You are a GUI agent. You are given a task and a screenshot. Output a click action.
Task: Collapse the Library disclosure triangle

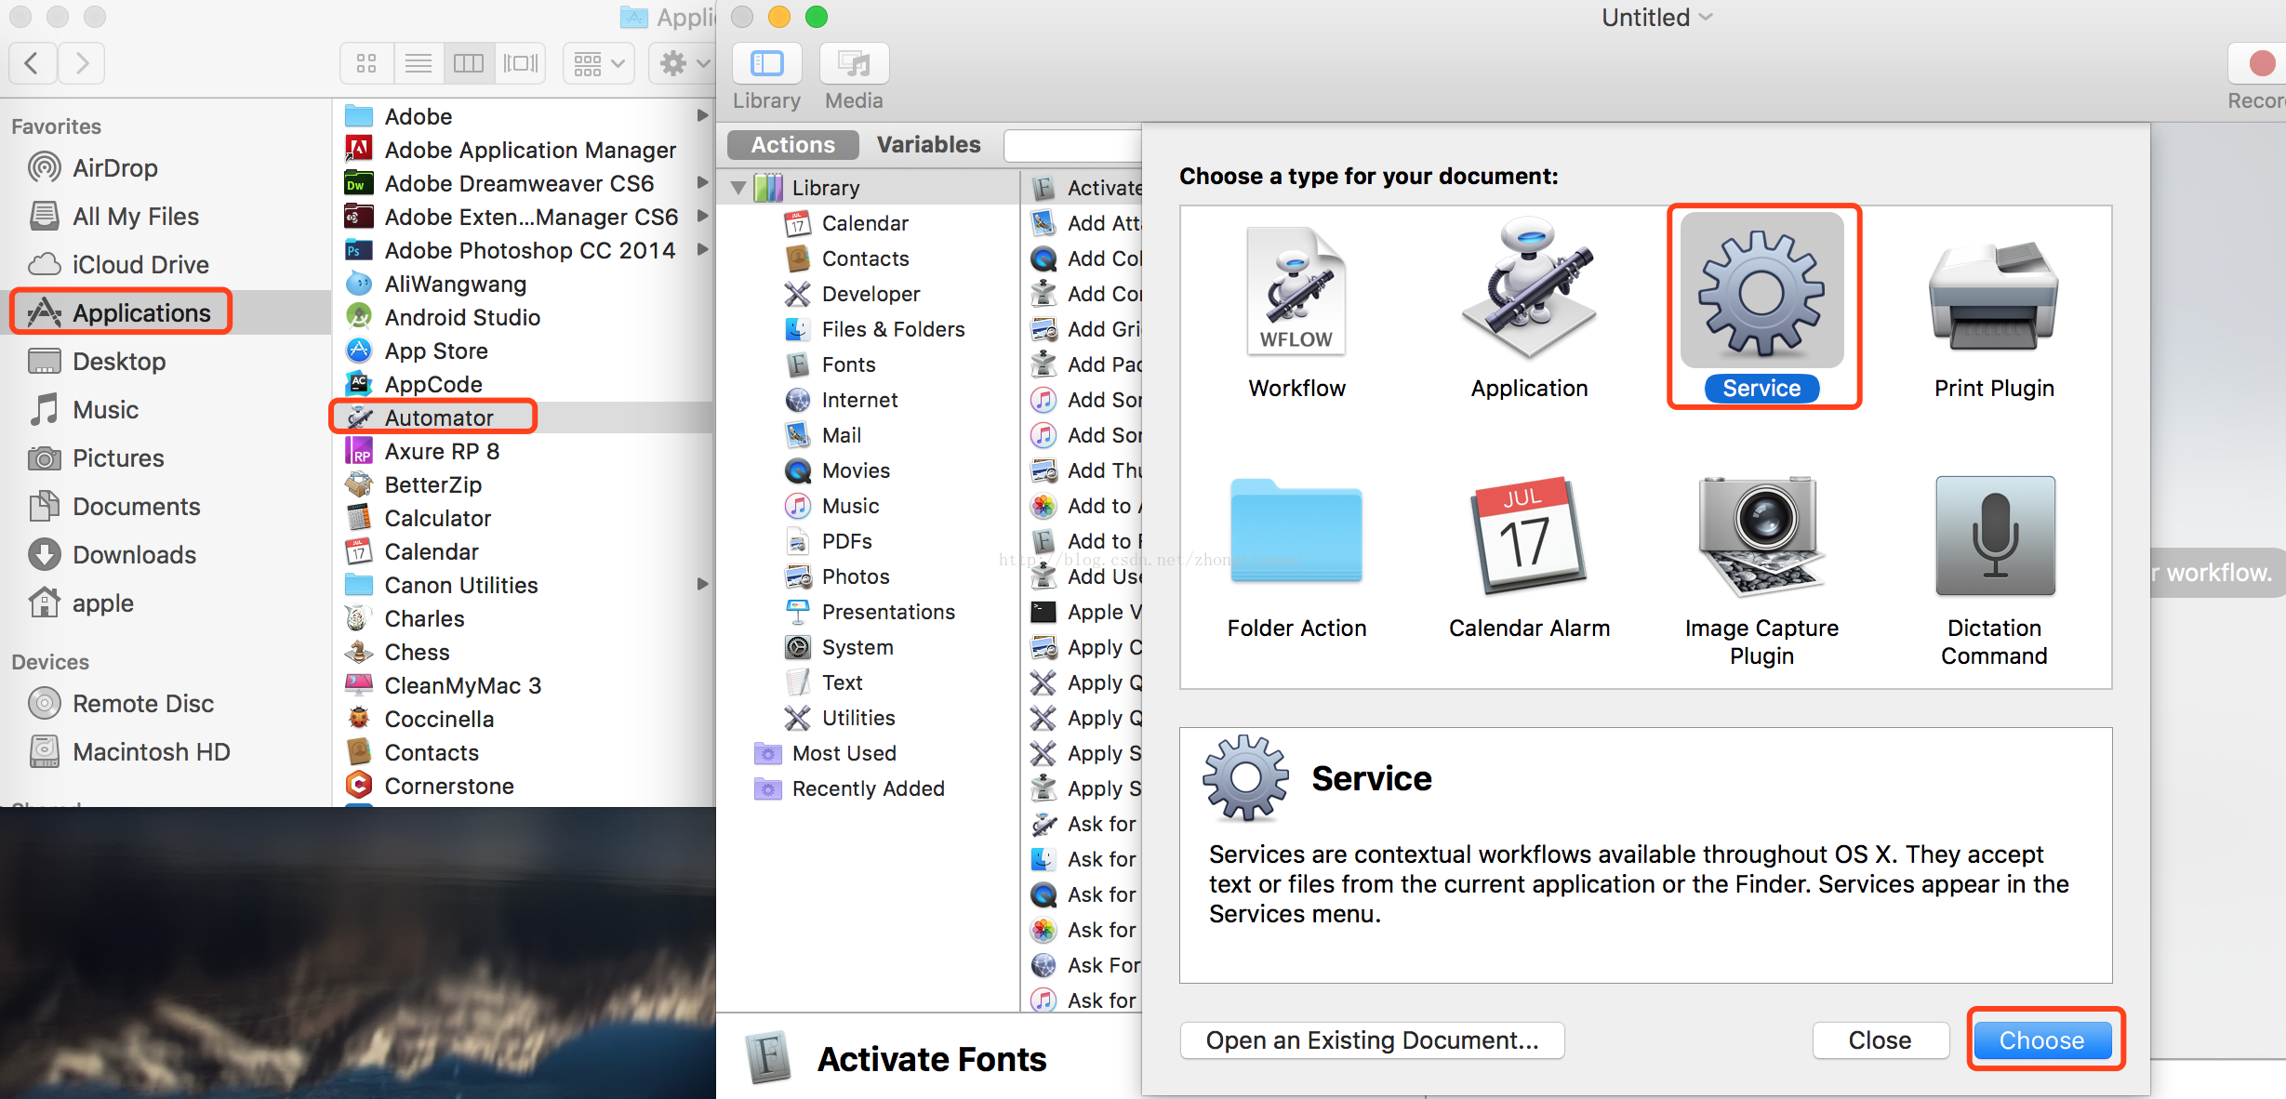click(x=738, y=188)
